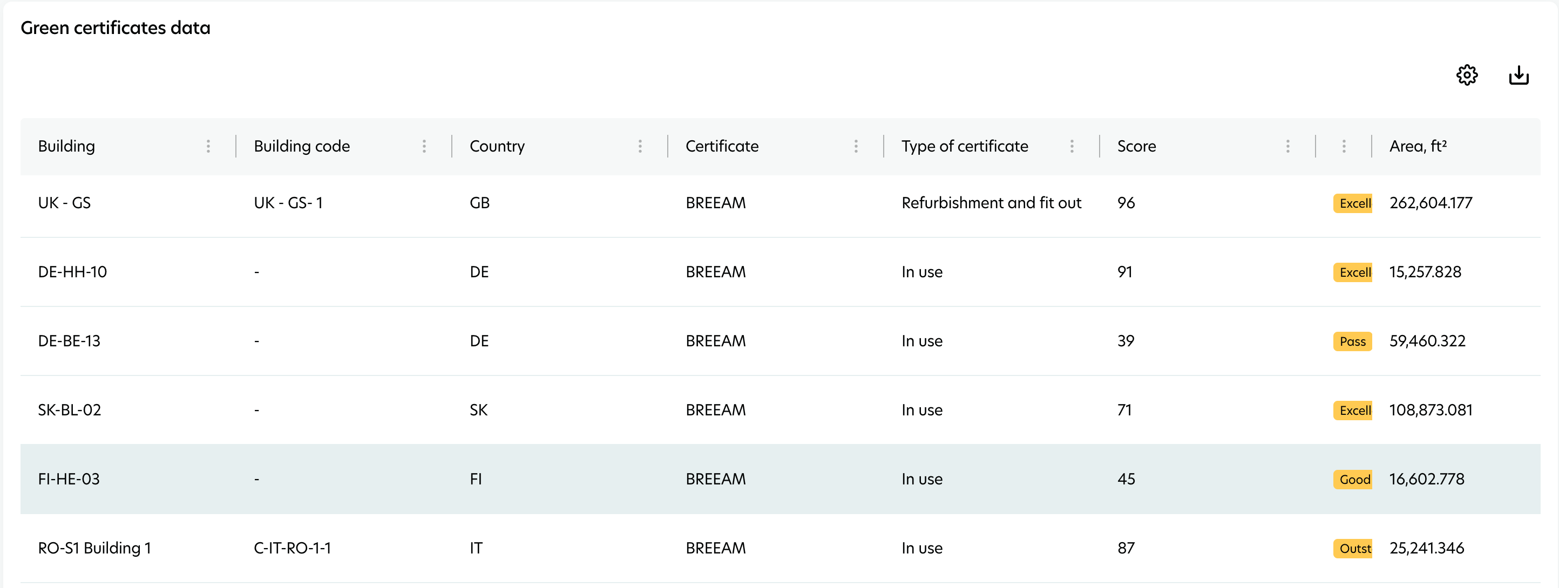
Task: Download the green certificates data
Action: click(1519, 76)
